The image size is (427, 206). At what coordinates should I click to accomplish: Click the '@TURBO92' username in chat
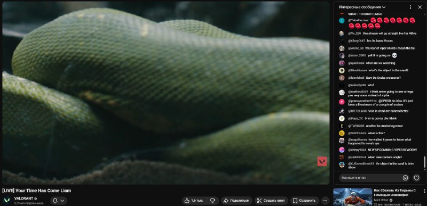[356, 126]
